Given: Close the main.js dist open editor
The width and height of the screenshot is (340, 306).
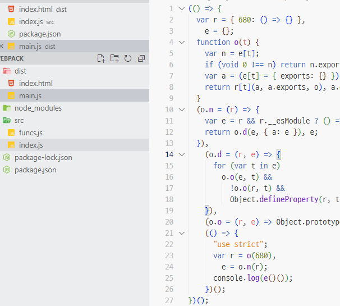Looking at the screenshot, I should (x=2, y=46).
